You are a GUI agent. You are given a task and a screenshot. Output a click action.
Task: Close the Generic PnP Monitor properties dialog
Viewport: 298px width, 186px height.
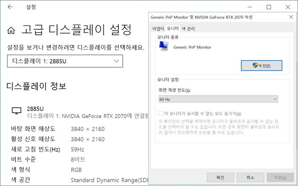pos(291,17)
